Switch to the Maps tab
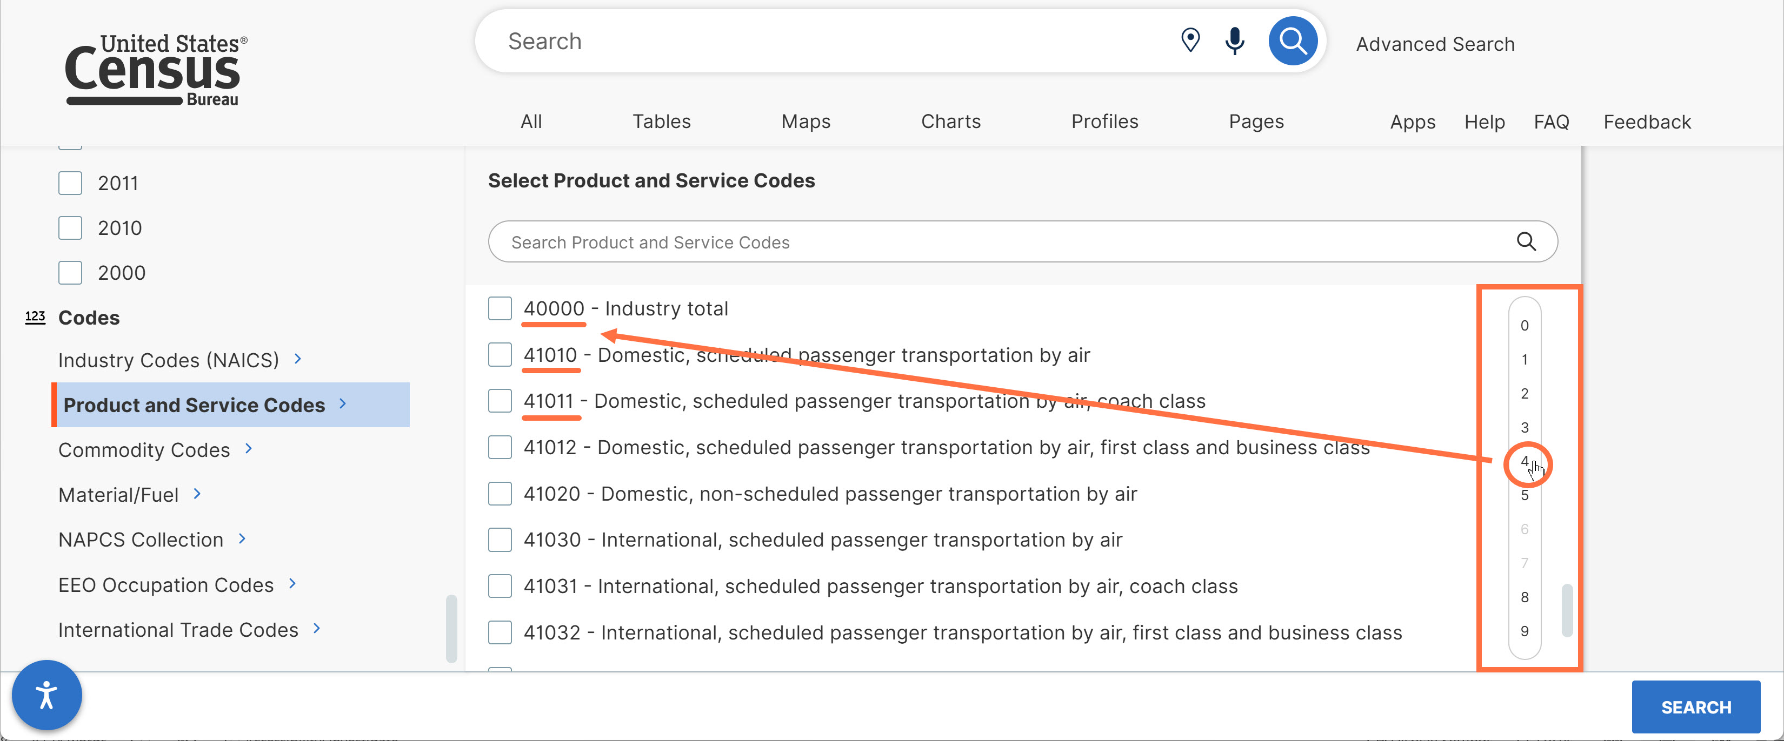1784x741 pixels. click(805, 122)
